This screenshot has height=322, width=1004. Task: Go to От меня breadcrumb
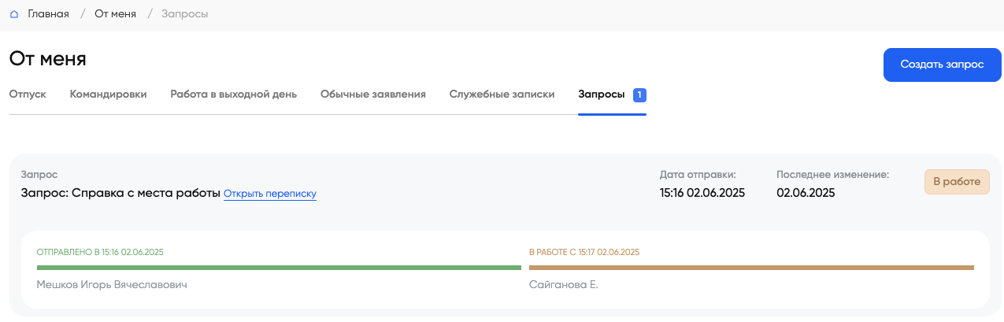(x=115, y=14)
